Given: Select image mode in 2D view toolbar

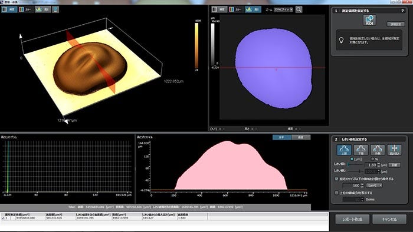Looking at the screenshot, I should [219, 9].
